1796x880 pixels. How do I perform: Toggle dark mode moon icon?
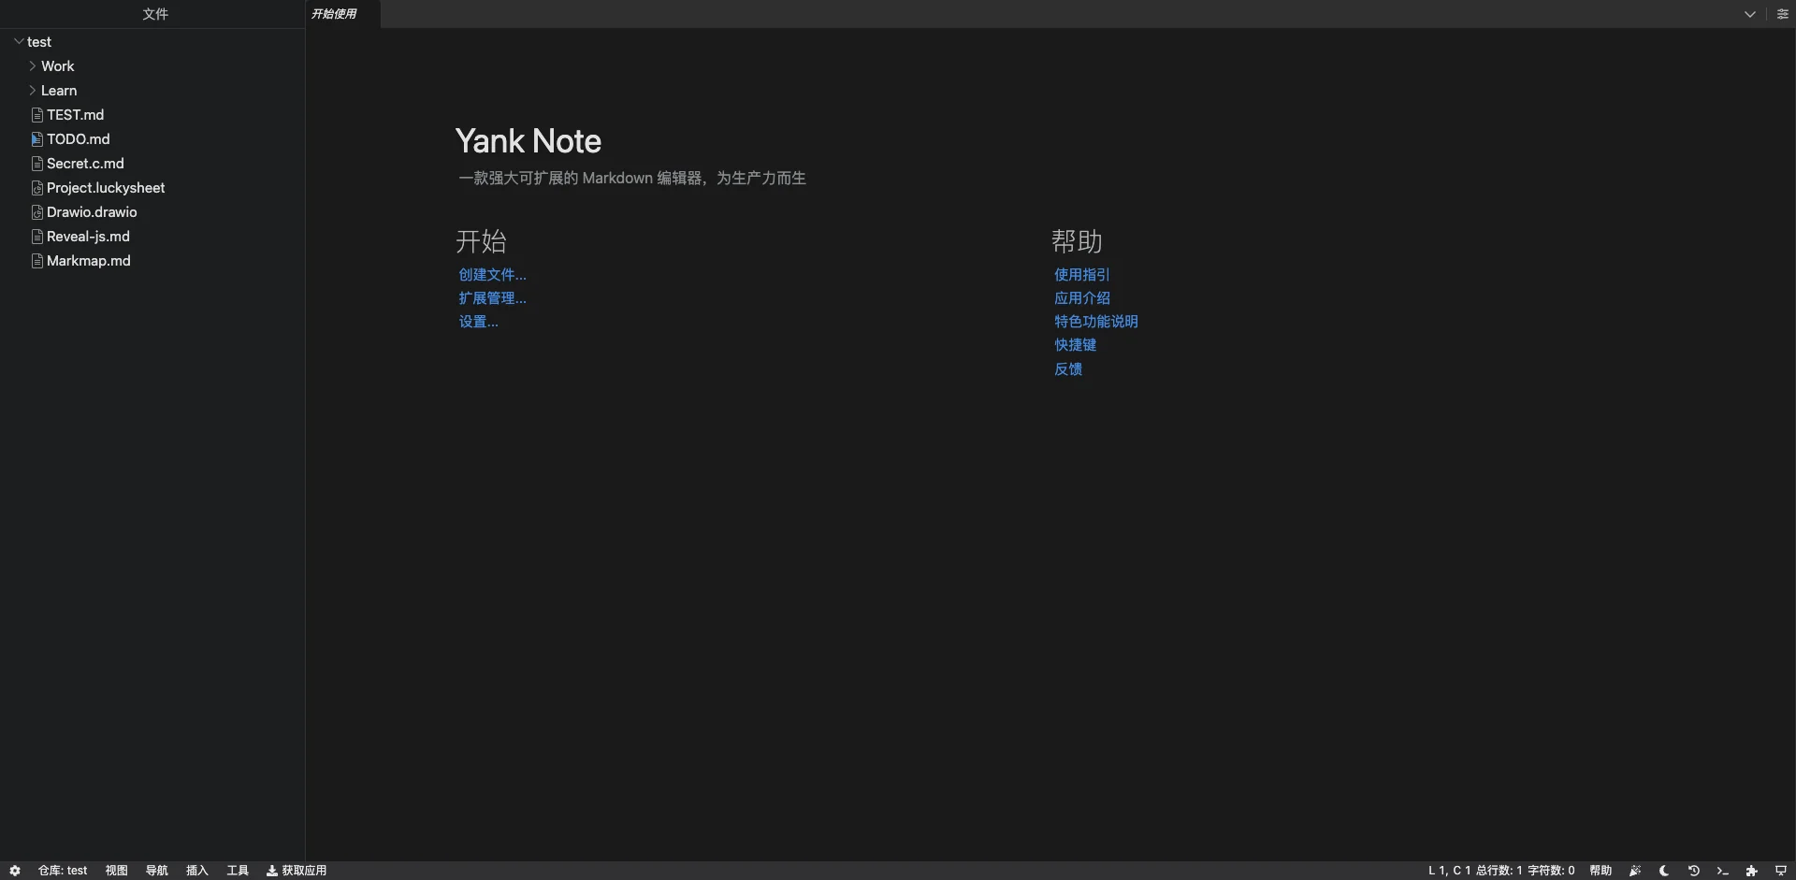tap(1664, 871)
